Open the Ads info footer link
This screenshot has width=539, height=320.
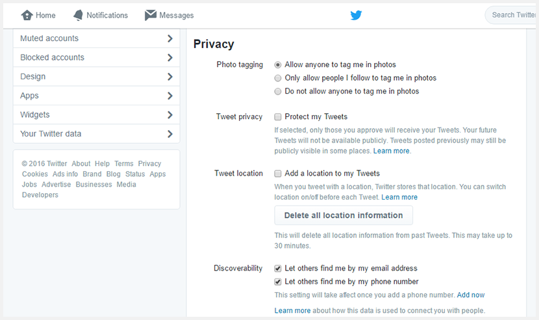pyautogui.click(x=66, y=174)
